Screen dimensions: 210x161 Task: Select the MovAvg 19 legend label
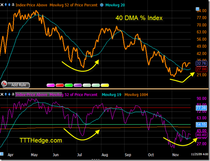tap(111, 95)
